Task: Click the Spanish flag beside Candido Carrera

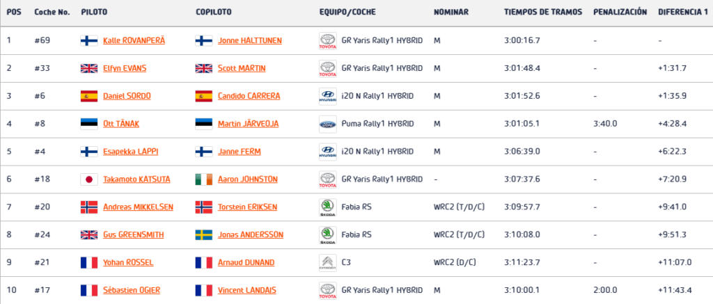Action: pos(204,96)
